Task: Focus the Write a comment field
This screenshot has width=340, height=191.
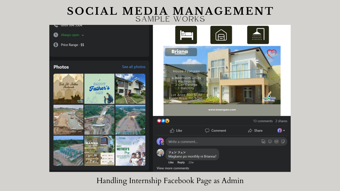Action: point(226,141)
